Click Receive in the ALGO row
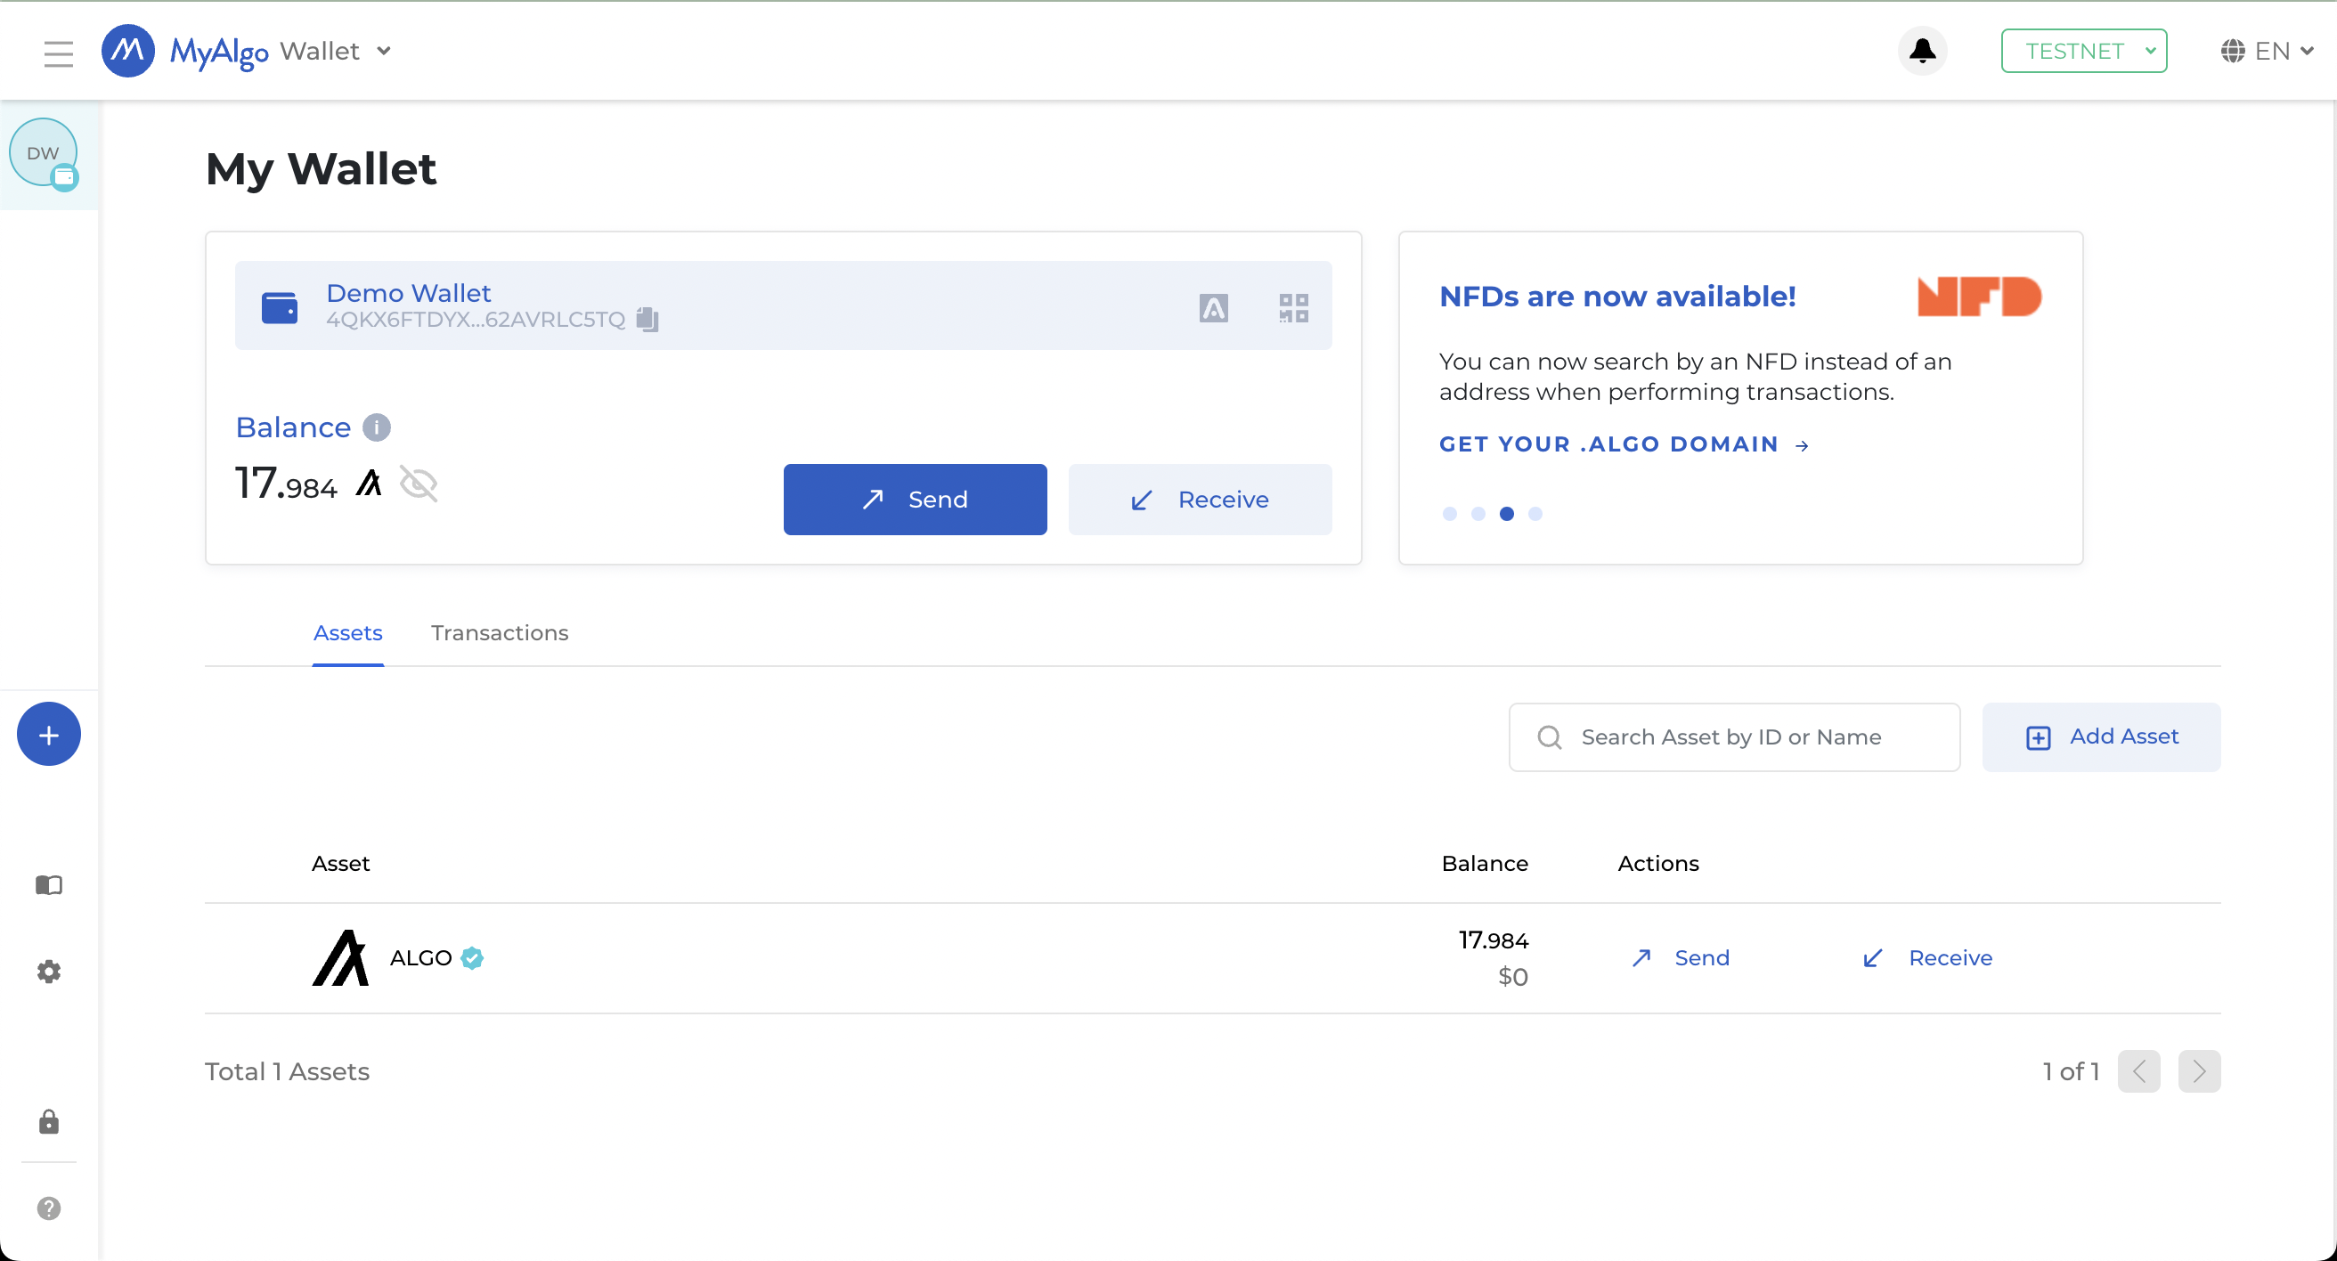The width and height of the screenshot is (2337, 1261). (1927, 958)
